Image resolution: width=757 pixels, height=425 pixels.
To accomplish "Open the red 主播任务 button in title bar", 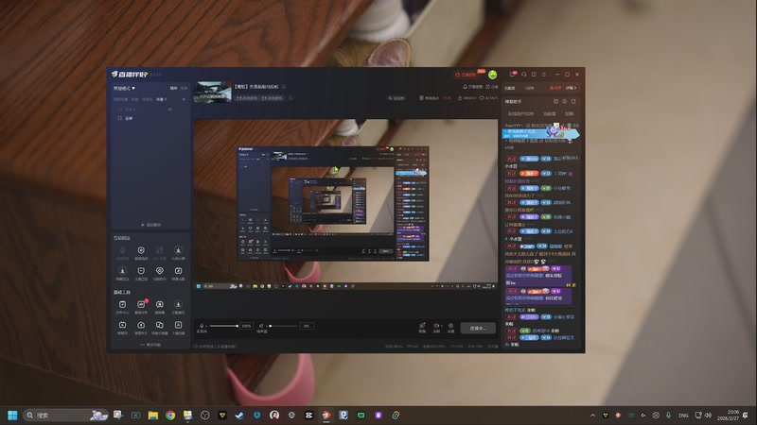I will point(466,75).
